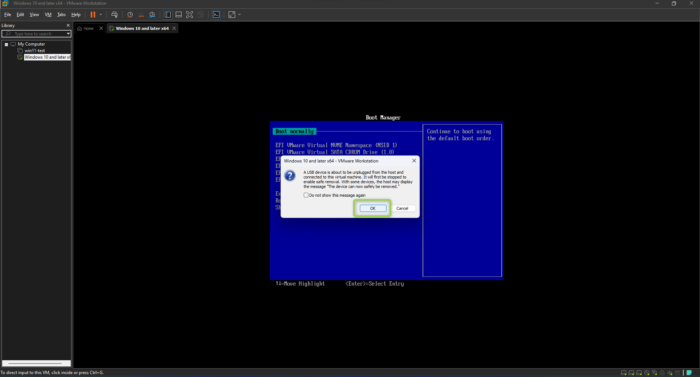Viewport: 700px width, 377px height.
Task: Click the orange Pause VM button
Action: pyautogui.click(x=93, y=15)
